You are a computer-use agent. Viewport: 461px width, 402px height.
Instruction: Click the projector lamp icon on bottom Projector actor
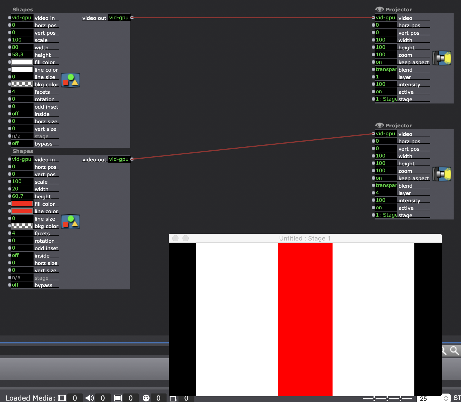[442, 174]
